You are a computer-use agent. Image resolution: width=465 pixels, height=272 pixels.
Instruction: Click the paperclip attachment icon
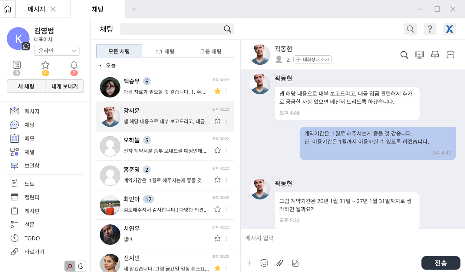coord(280,263)
